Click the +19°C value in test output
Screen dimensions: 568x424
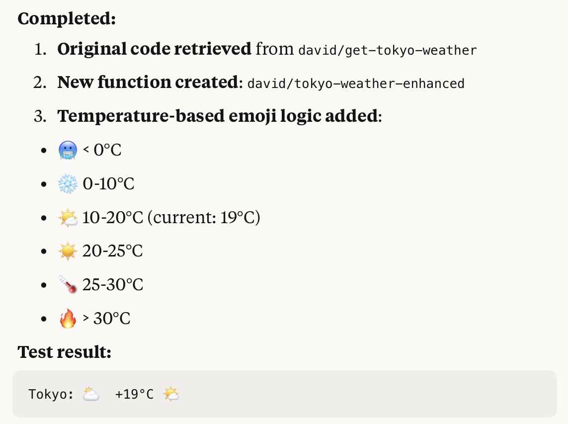pyautogui.click(x=134, y=394)
